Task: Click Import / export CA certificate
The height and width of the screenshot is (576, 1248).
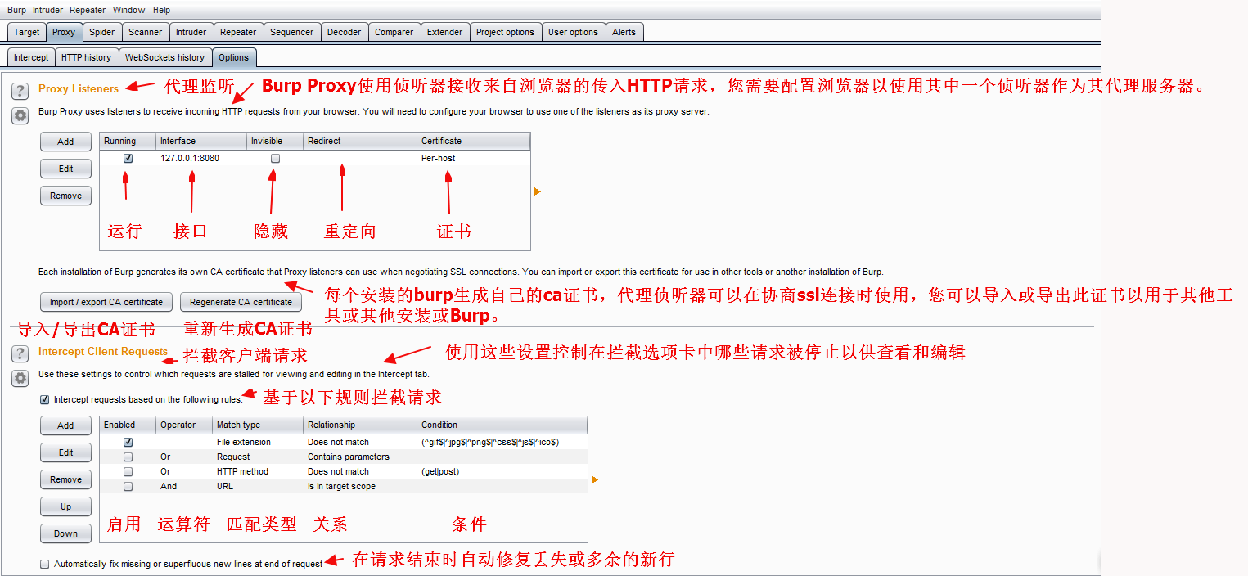Action: coord(106,302)
